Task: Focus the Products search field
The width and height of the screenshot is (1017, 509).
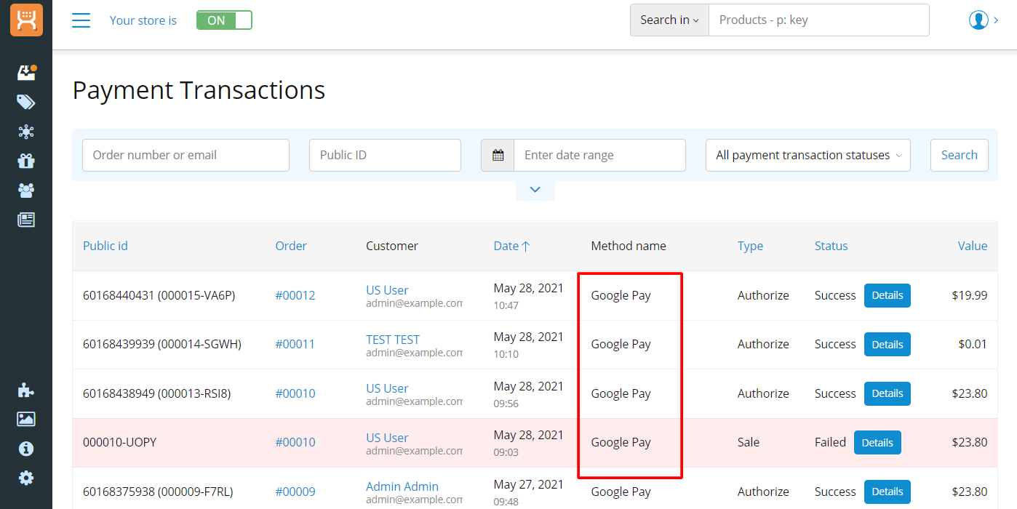Action: (818, 20)
